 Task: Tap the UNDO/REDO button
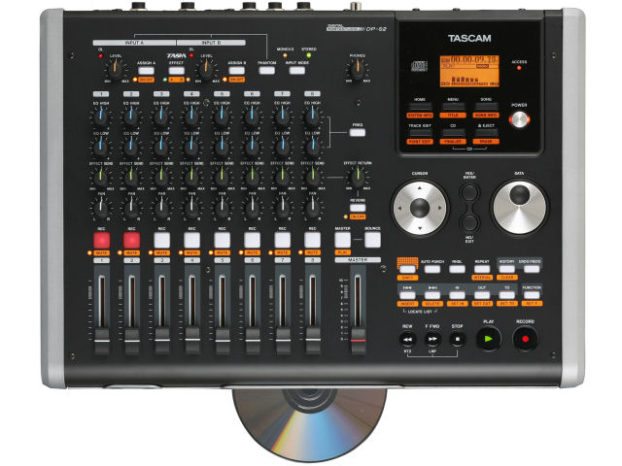click(532, 269)
